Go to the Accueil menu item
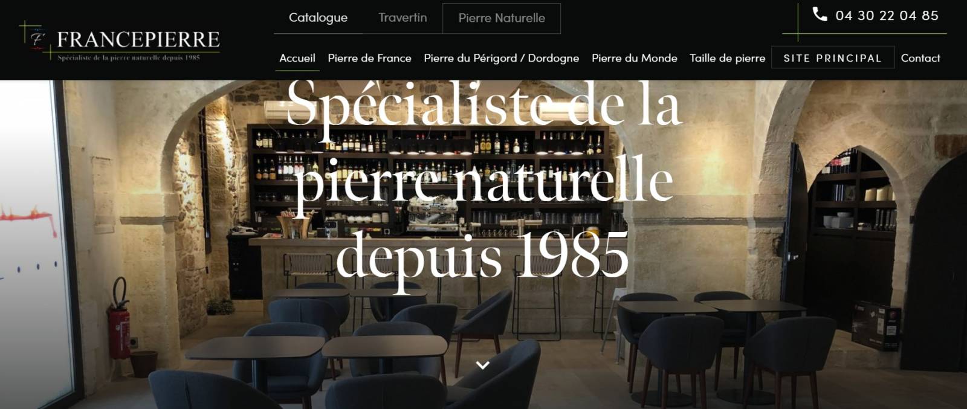967x409 pixels. [x=297, y=58]
